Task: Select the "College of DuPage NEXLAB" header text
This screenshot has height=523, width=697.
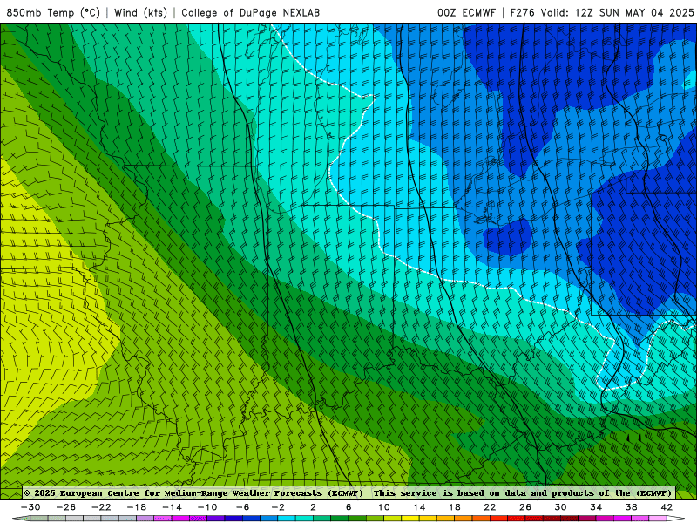Action: pyautogui.click(x=250, y=12)
